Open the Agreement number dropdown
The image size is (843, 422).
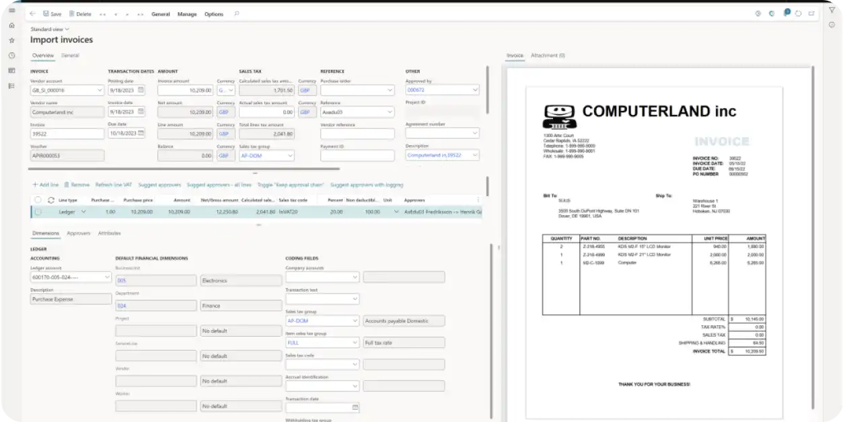[x=476, y=134]
